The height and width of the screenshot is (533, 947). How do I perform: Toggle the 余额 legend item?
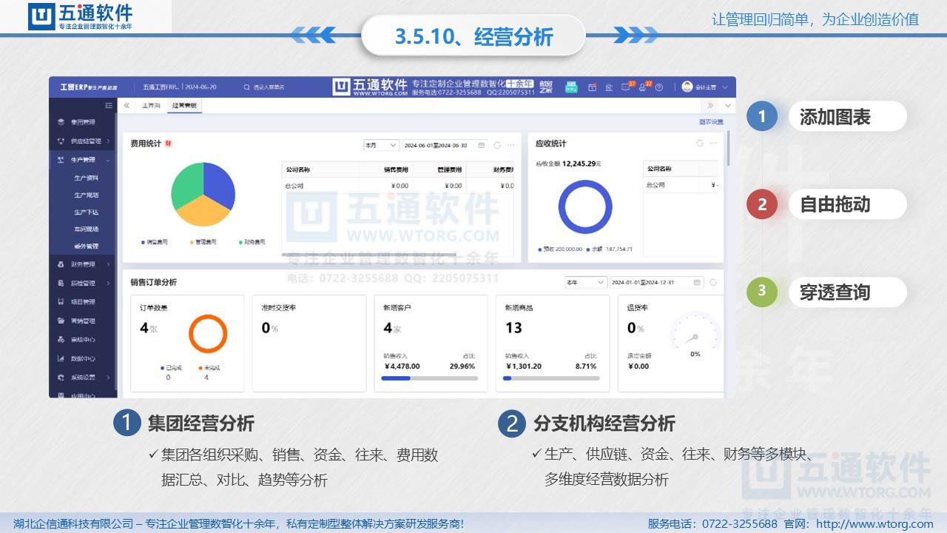click(610, 249)
